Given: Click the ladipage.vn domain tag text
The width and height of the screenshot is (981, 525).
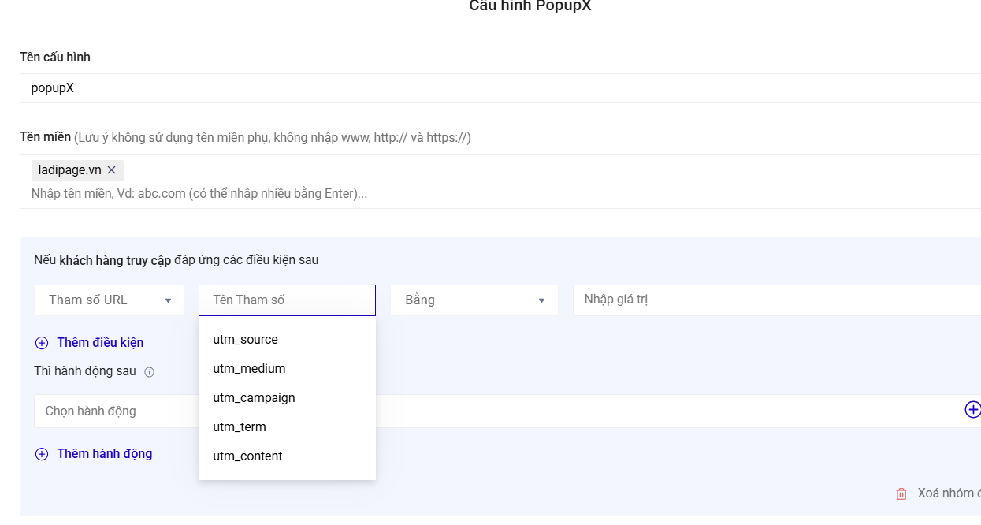Looking at the screenshot, I should (x=69, y=170).
